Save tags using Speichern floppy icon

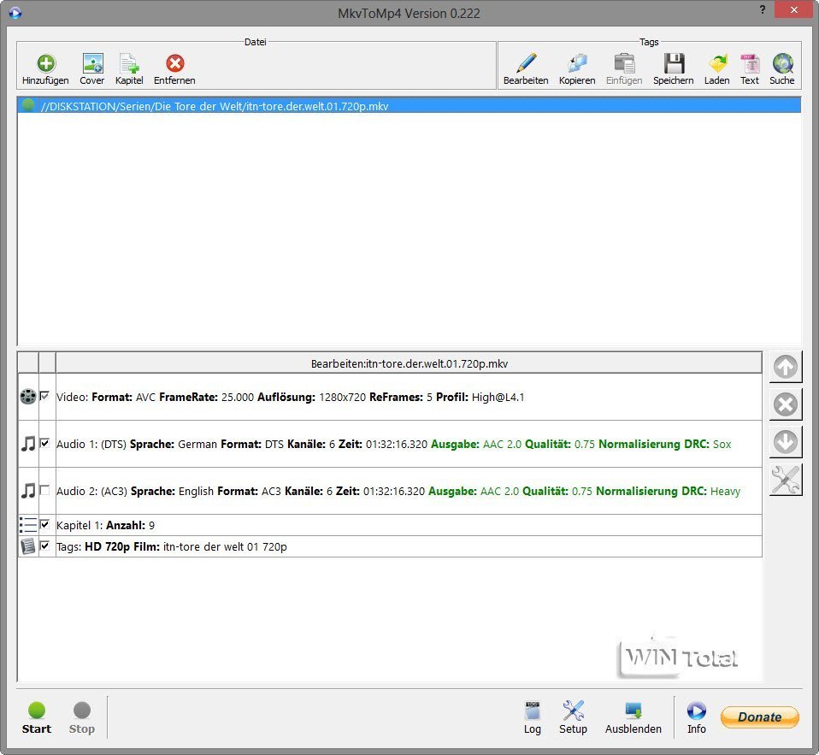coord(674,64)
